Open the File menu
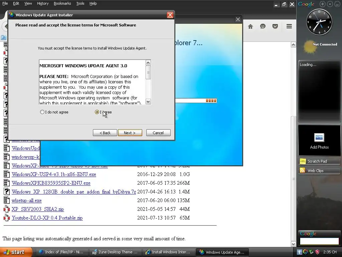This screenshot has height=257, width=342. coord(5,3)
